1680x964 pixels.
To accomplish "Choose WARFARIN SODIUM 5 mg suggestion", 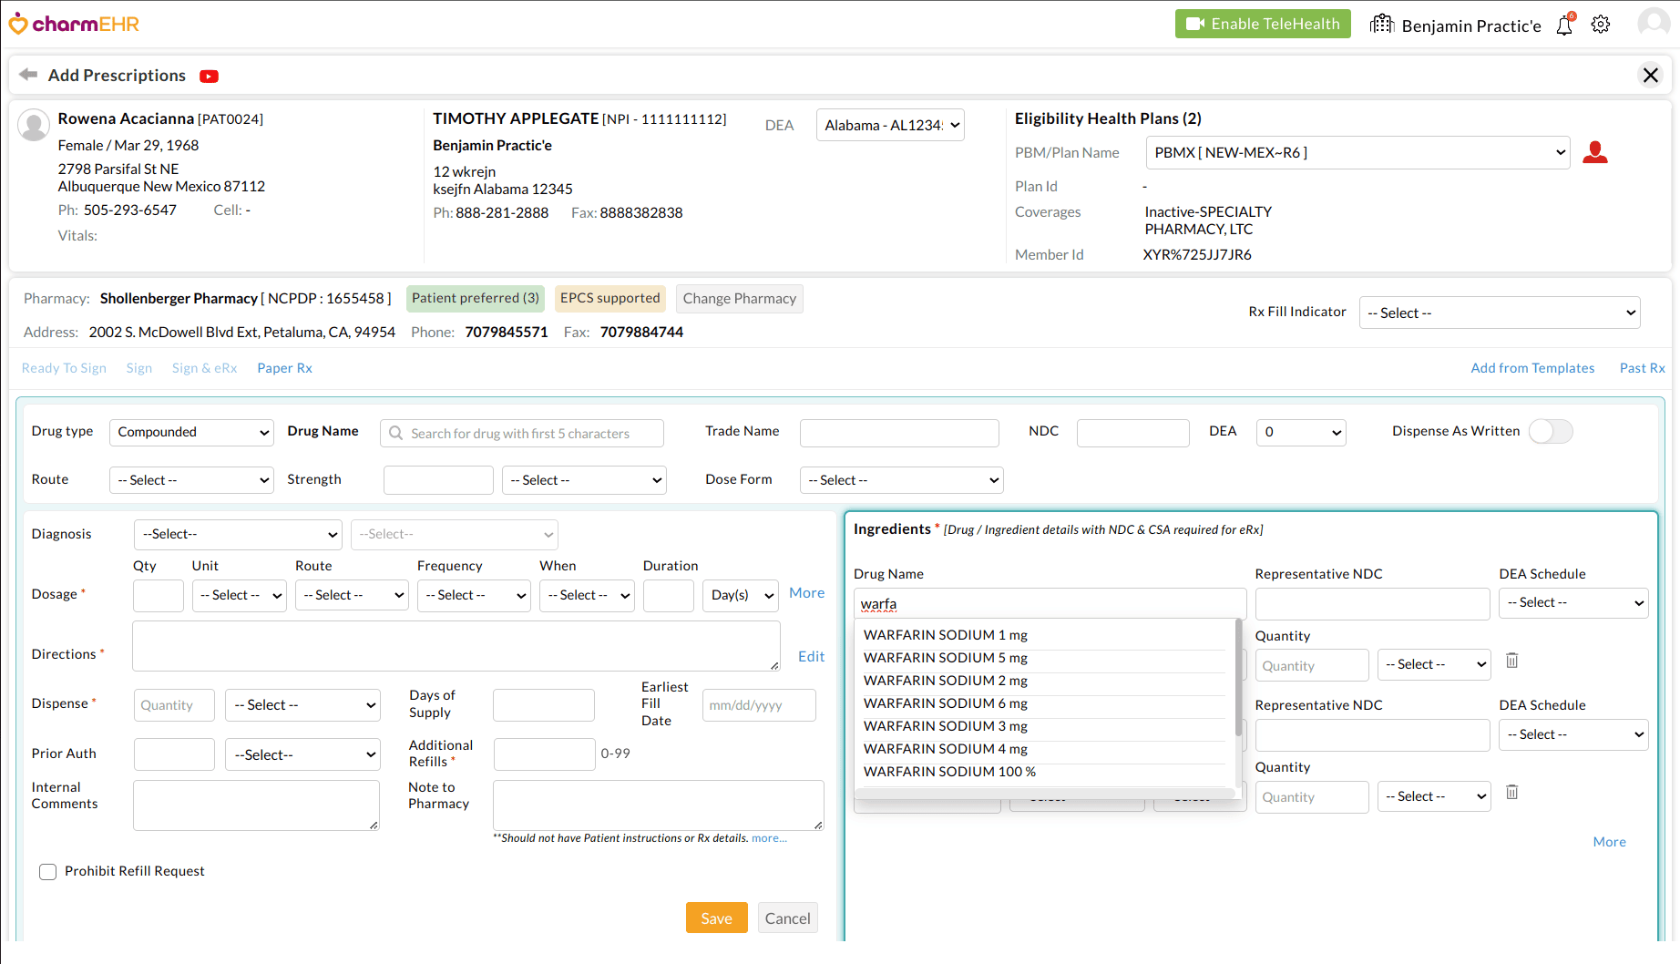I will click(946, 658).
